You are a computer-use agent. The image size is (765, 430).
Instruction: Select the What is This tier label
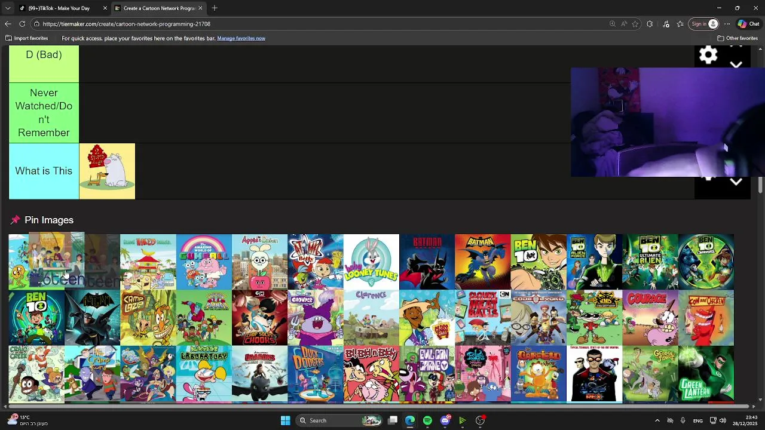click(44, 171)
